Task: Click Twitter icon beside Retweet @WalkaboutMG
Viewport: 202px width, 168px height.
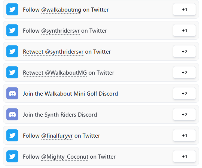Action: [12, 72]
